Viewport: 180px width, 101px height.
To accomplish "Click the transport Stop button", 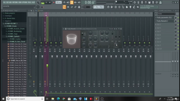I will coord(50,2).
